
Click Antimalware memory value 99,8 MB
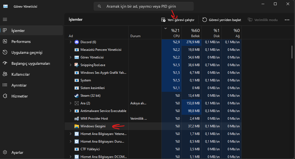coord(194,111)
